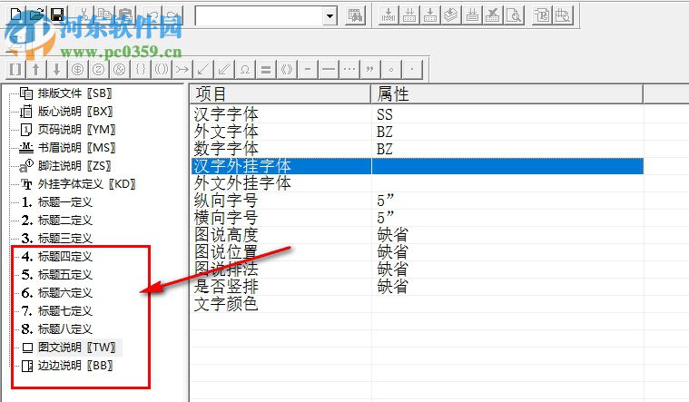Insert the ellipsis dots symbol

pyautogui.click(x=349, y=69)
